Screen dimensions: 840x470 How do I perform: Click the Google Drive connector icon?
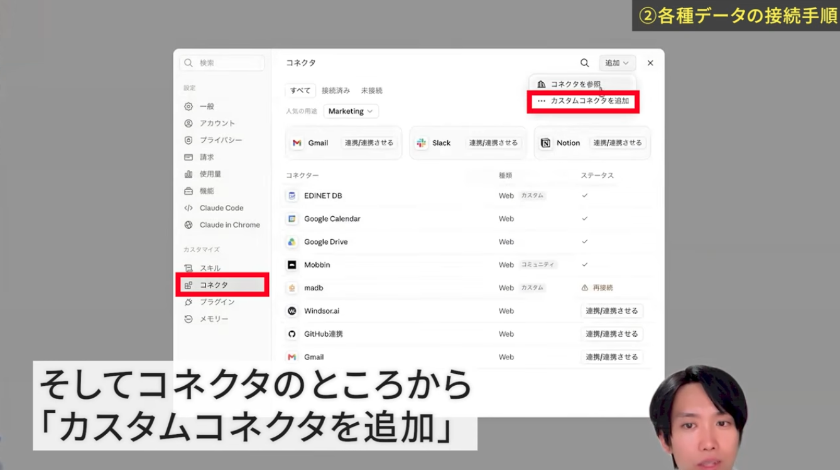tap(292, 242)
